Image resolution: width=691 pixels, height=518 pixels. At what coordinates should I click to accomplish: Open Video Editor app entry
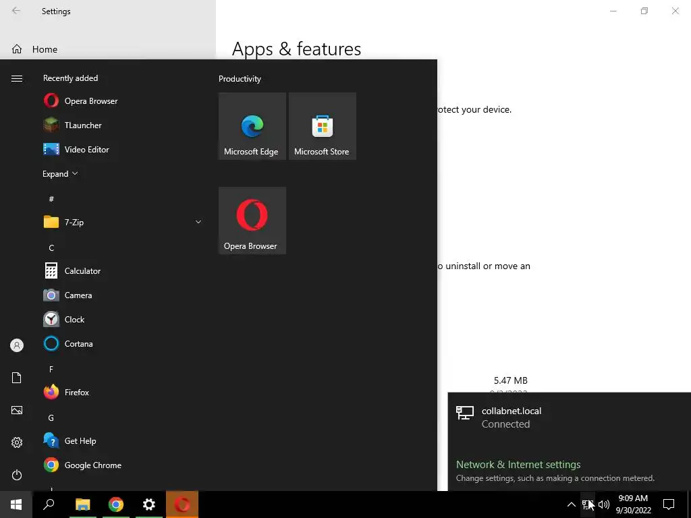point(123,149)
